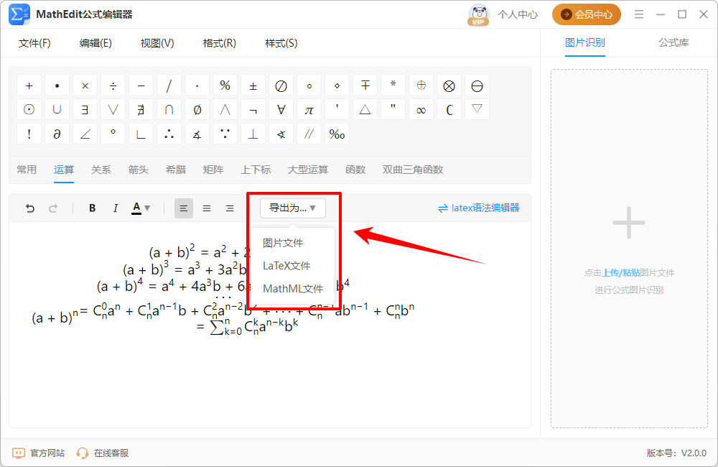Insert the empty set ∅ symbol
This screenshot has height=467, width=718.
coord(197,110)
